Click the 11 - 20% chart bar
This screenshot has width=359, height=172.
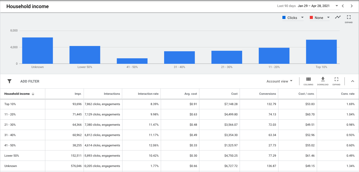point(274,56)
